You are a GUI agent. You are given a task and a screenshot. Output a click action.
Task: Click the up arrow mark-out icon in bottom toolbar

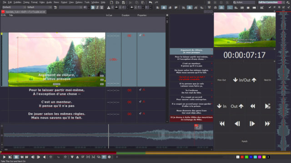[77, 157]
